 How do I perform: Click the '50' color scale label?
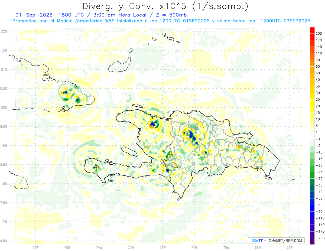tap(318, 73)
